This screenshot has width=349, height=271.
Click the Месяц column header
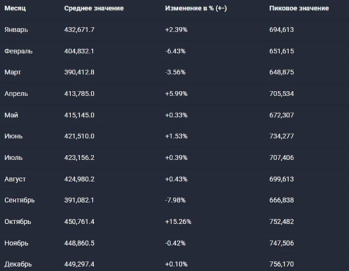tap(15, 9)
